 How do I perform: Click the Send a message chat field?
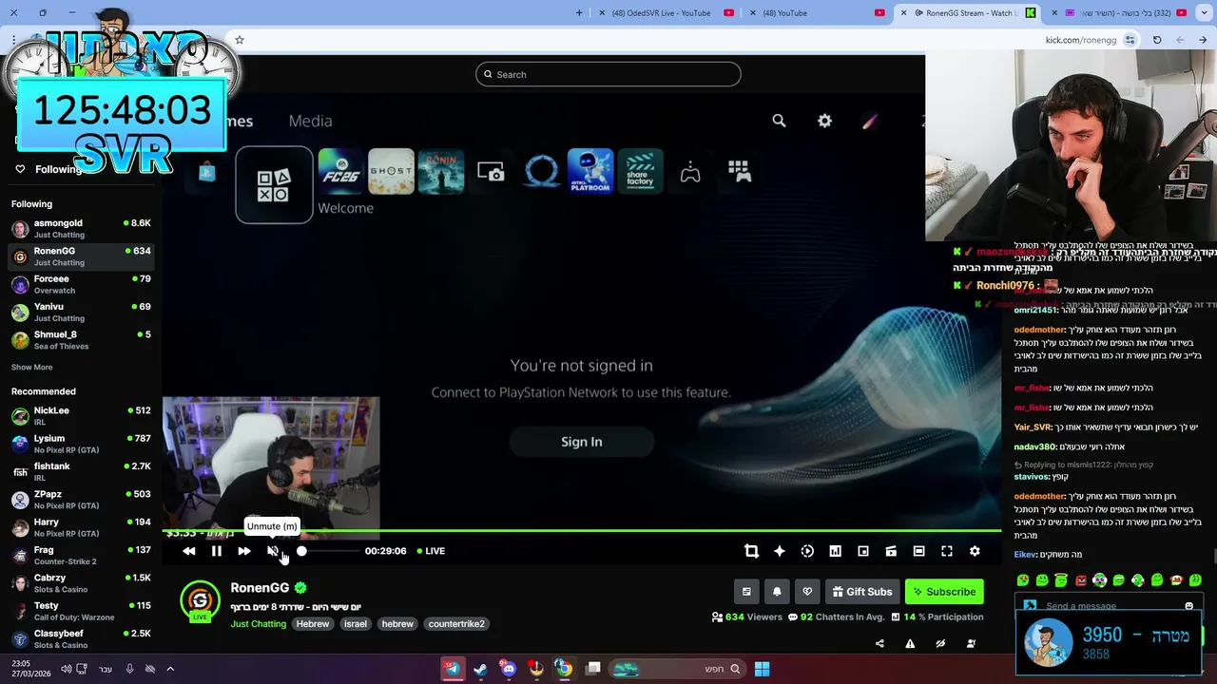pos(1109,606)
